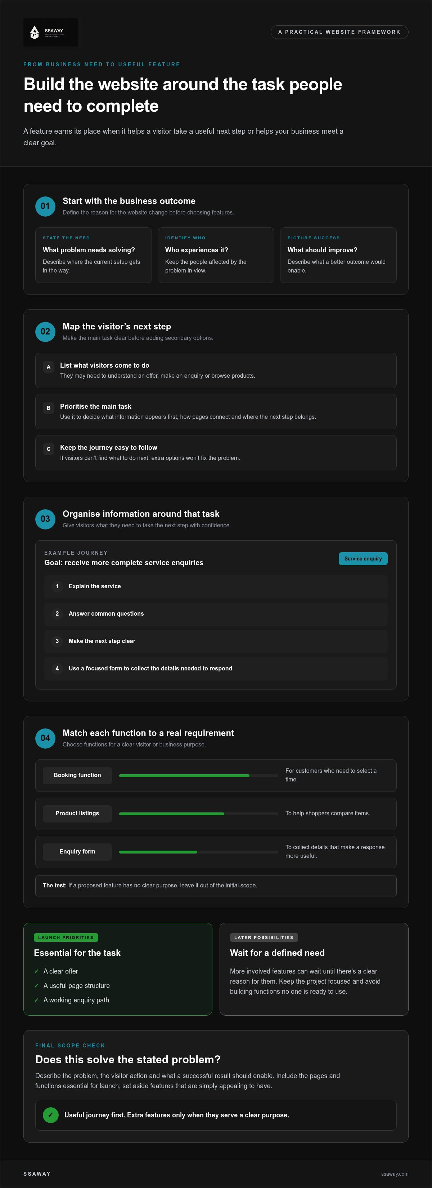Click the Product listings progress bar
This screenshot has width=432, height=1188.
click(x=198, y=814)
